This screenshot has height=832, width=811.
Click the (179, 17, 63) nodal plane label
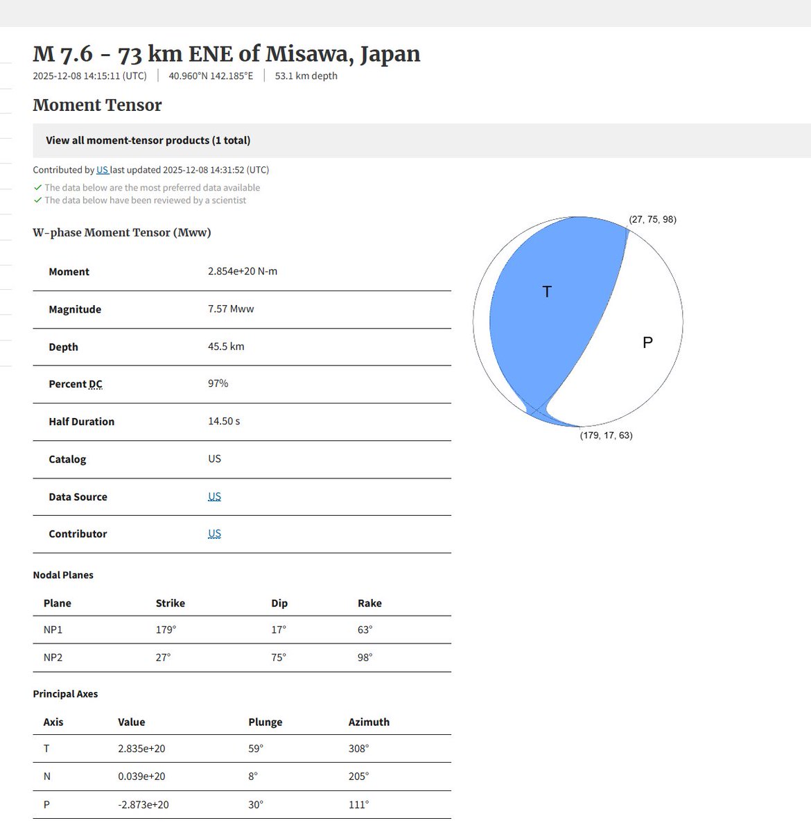[x=606, y=435]
